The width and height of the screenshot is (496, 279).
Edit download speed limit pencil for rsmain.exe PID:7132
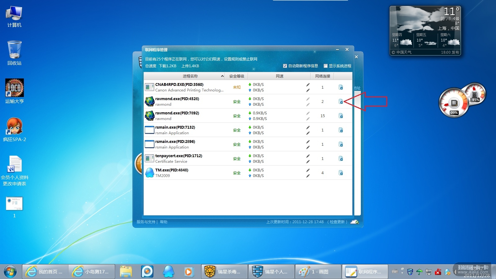tap(308, 127)
